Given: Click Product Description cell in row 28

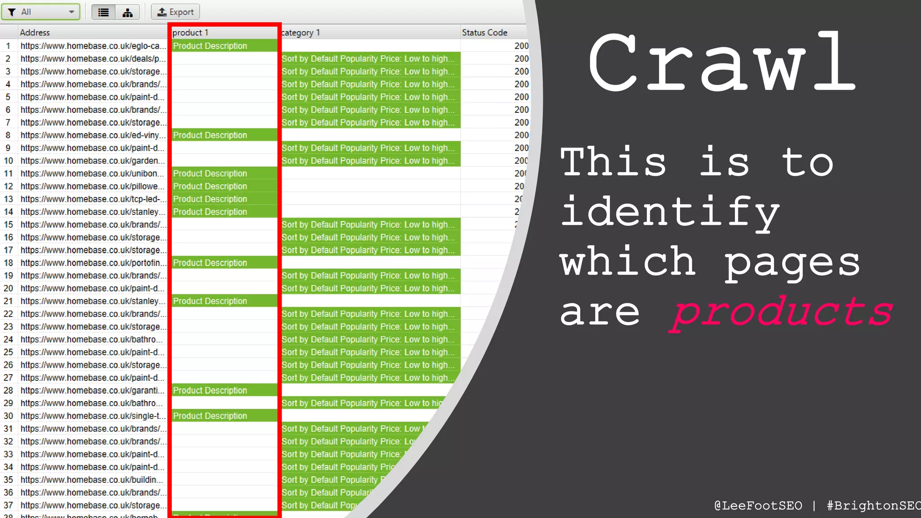Looking at the screenshot, I should (224, 390).
